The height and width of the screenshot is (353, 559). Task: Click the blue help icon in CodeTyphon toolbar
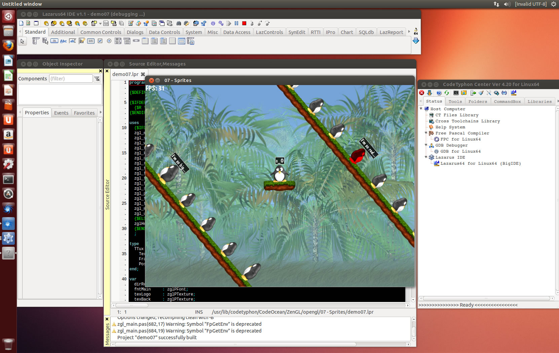pyautogui.click(x=439, y=93)
